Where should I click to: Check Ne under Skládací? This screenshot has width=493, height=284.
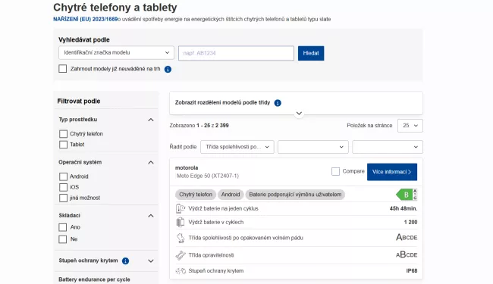pos(62,239)
